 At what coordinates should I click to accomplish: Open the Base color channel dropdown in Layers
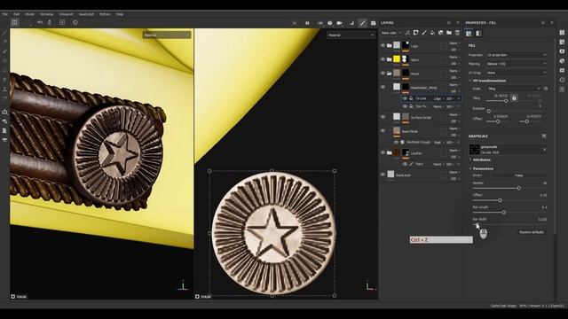[x=391, y=33]
